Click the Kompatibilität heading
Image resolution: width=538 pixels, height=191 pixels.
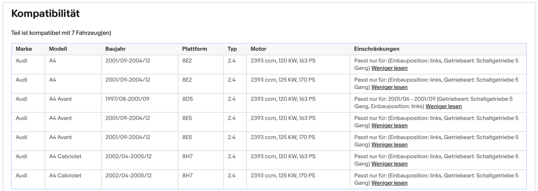(45, 14)
